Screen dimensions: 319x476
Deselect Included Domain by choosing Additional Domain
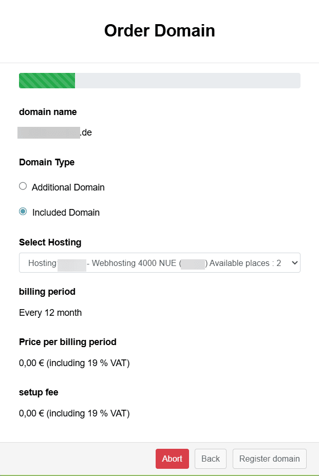(x=23, y=186)
